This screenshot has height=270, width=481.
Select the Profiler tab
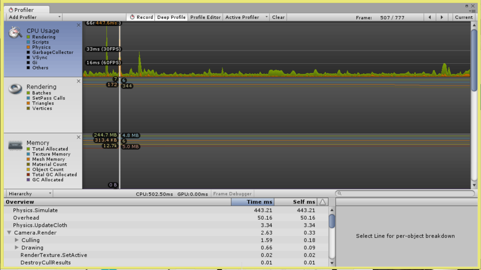27,10
